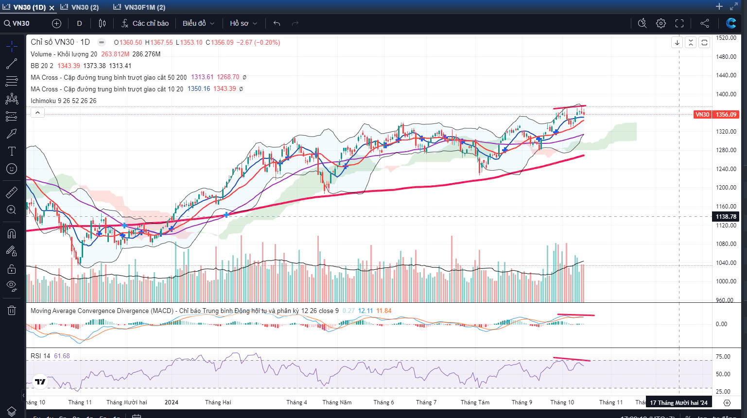Open the candlestick chart style selector
Viewport: 747px width, 418px height.
pyautogui.click(x=102, y=23)
